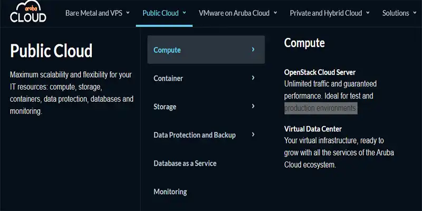Open VMware on Aruba Cloud menu

click(237, 13)
